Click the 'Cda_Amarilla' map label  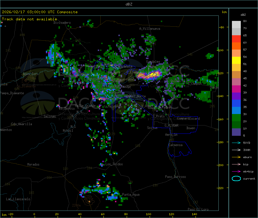click(21, 124)
